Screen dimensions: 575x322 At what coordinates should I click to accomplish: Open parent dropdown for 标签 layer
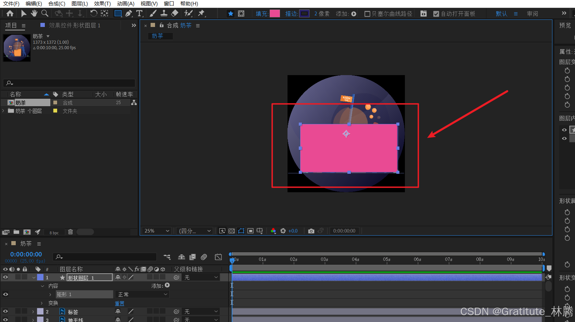[x=201, y=311]
